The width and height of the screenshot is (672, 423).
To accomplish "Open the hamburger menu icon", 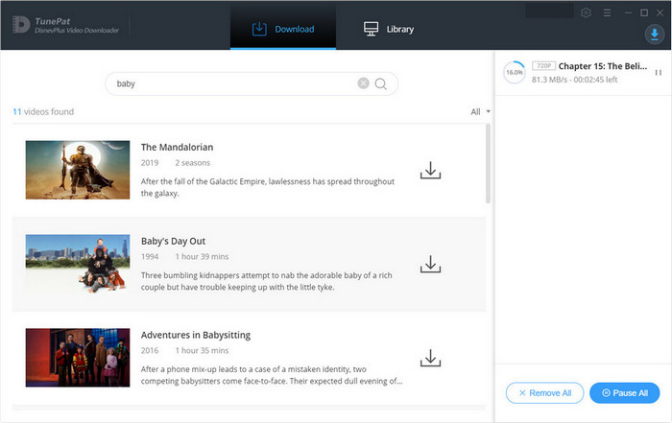I will pos(607,12).
